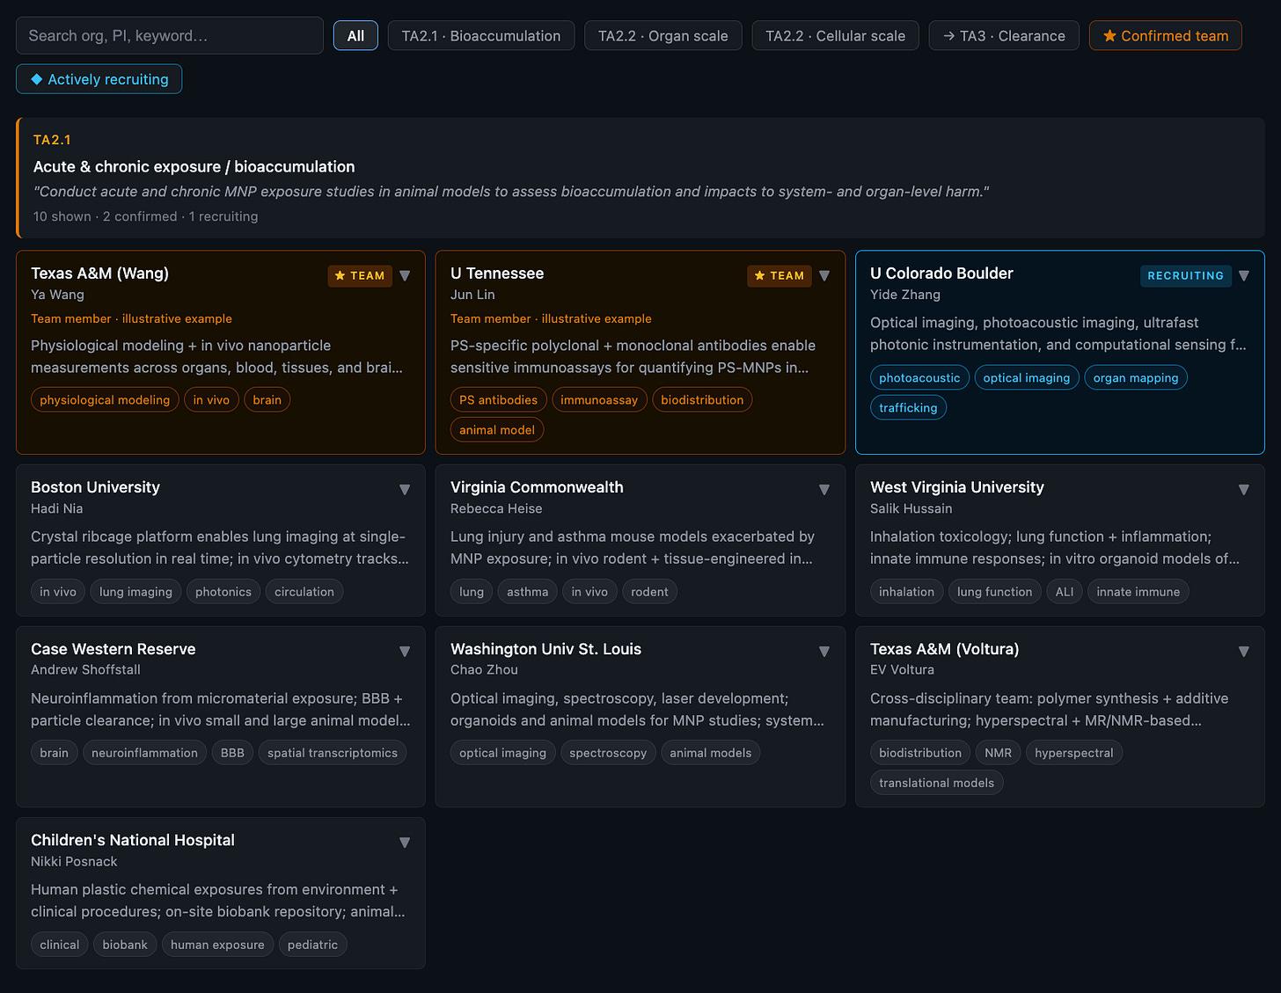Screen dimensions: 1281x993
Task: Expand the U Tennessee card arrow
Action: click(824, 275)
